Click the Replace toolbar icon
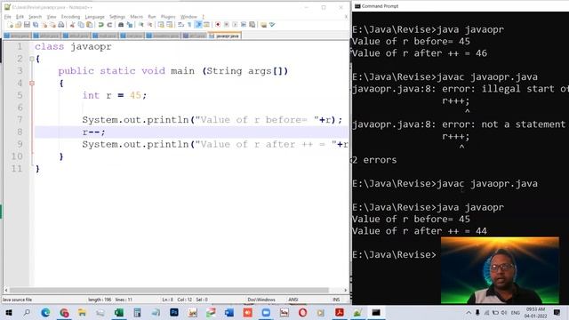 (130, 25)
